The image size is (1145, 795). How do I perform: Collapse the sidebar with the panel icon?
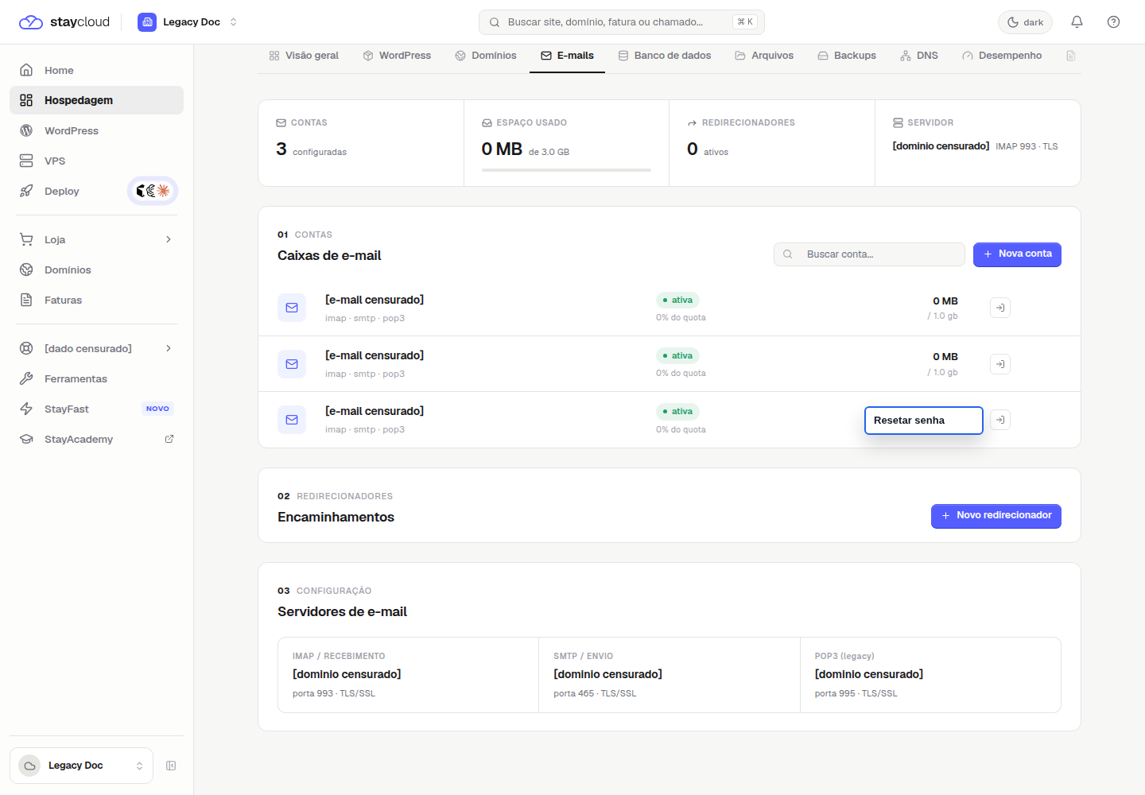[171, 766]
